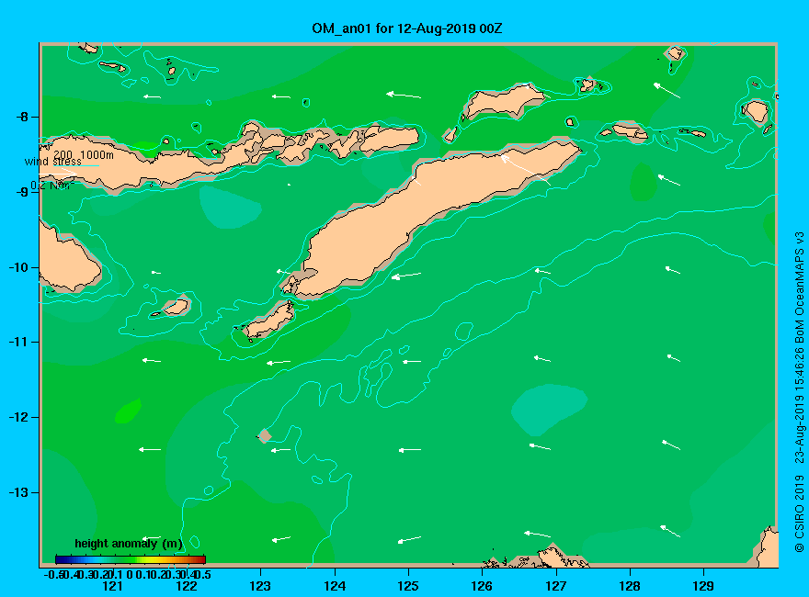Click the '0.5' maximum color bar label
809x597 pixels.
pyautogui.click(x=203, y=574)
